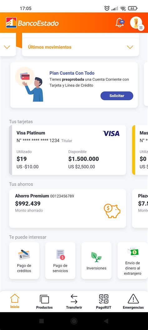The image size is (148, 330).
Task: Open the piggy bank savings icon
Action: tap(112, 211)
